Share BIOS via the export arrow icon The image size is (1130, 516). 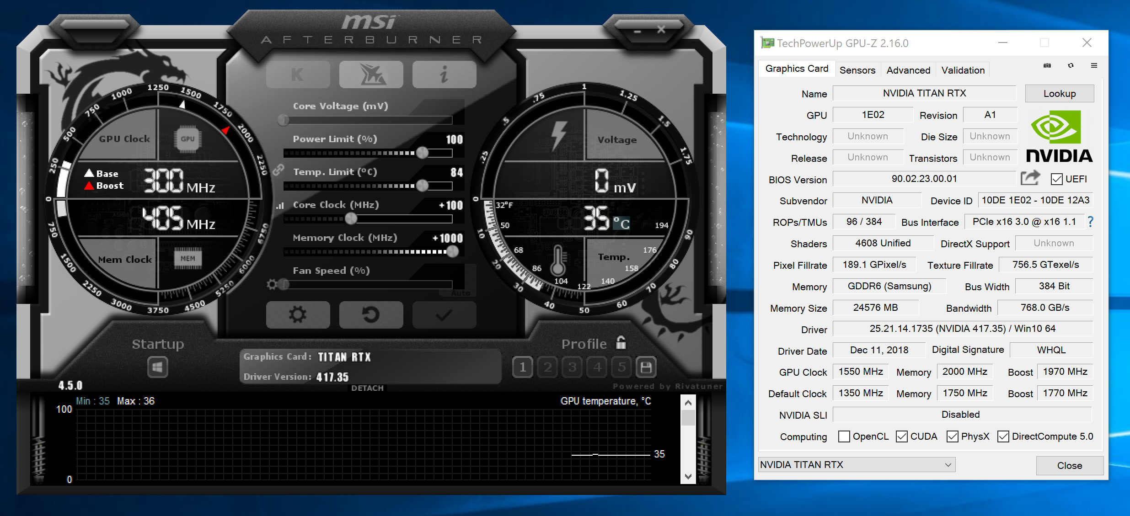tap(1031, 178)
